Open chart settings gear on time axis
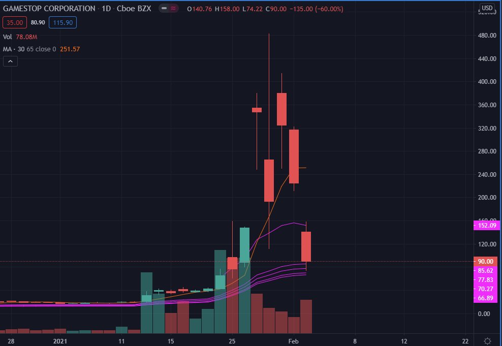Viewport: 502px width, 346px height. click(x=487, y=341)
